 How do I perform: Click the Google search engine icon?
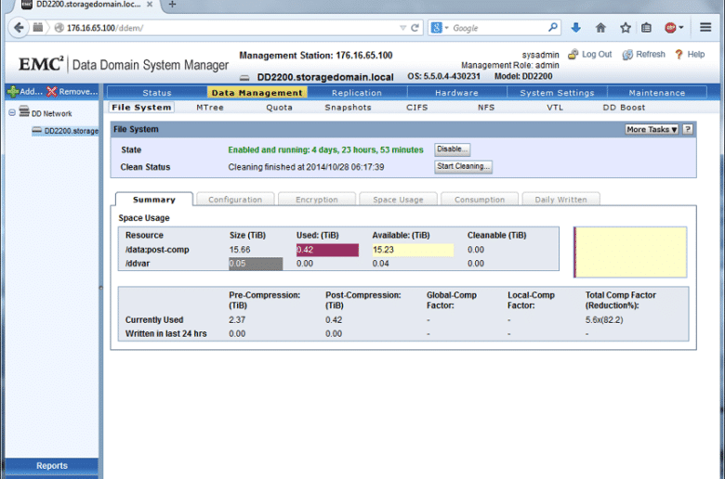click(x=437, y=28)
